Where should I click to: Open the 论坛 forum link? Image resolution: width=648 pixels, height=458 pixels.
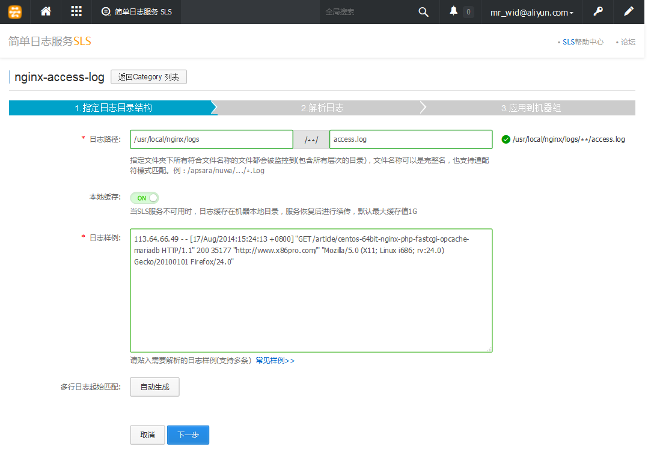coord(628,41)
